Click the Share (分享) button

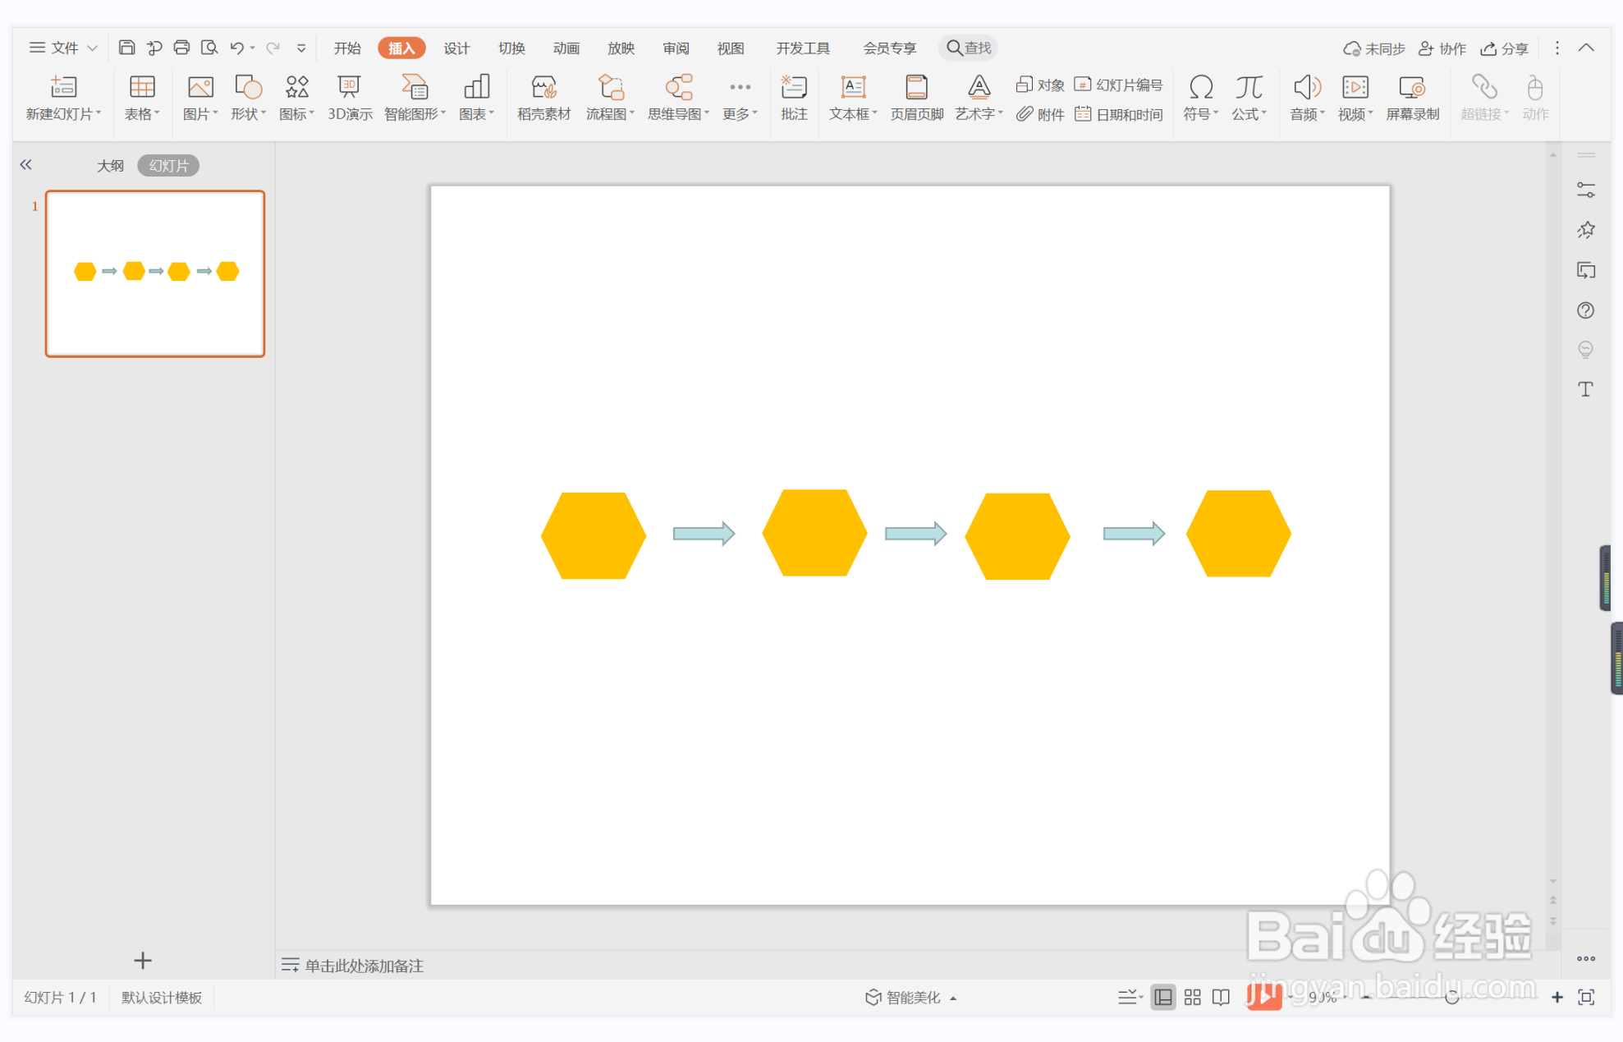tap(1504, 48)
